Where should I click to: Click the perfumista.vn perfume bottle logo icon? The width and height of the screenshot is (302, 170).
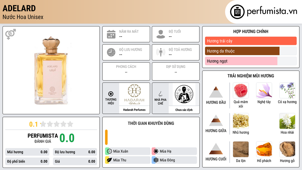(237, 12)
